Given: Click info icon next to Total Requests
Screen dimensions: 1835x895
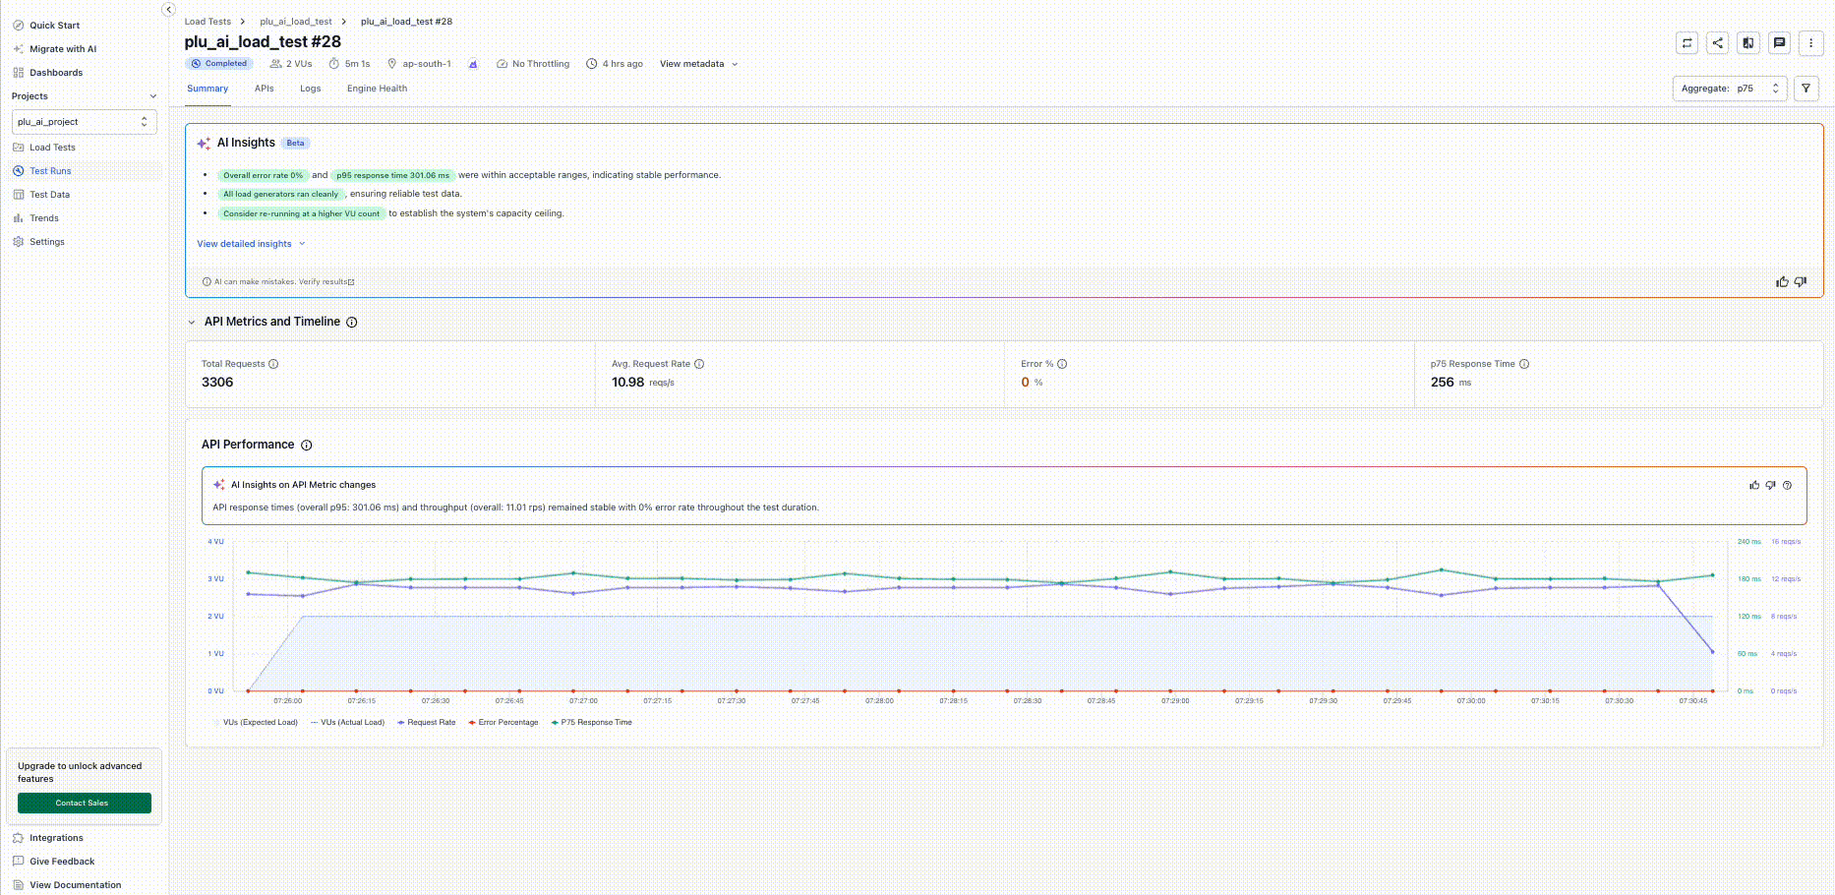Looking at the screenshot, I should coord(273,364).
